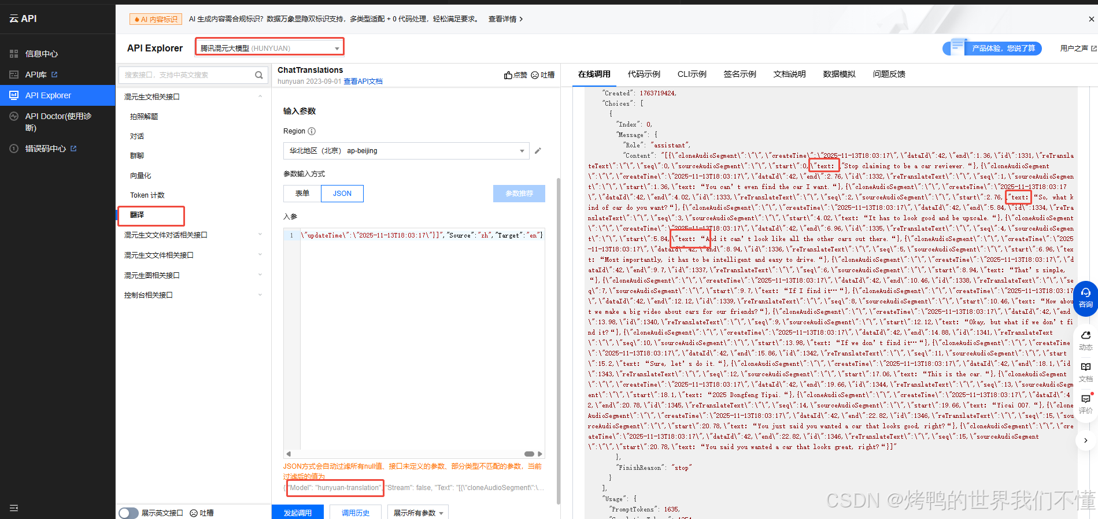Click floating panel collapse arrow
1098x519 pixels.
(x=1086, y=440)
